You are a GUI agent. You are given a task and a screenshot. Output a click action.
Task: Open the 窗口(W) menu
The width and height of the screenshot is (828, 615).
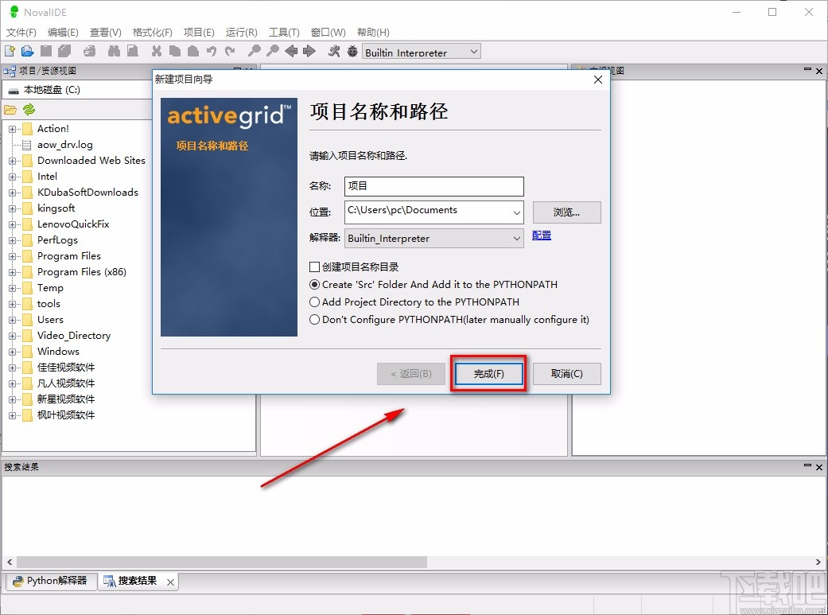click(x=328, y=33)
